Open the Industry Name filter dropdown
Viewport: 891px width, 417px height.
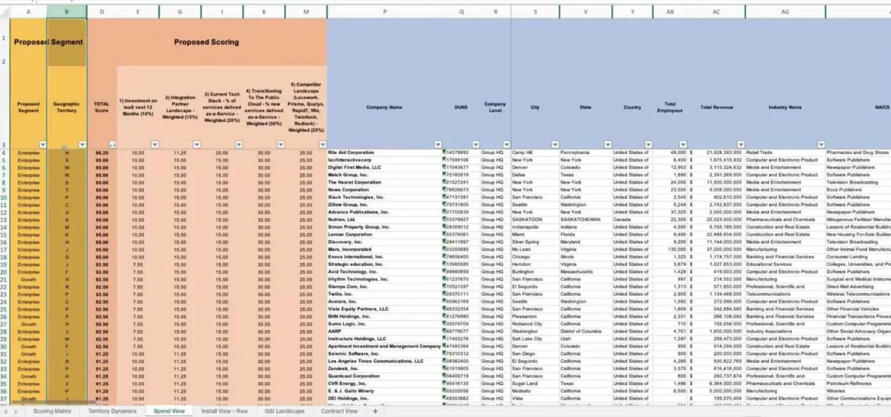[x=821, y=144]
